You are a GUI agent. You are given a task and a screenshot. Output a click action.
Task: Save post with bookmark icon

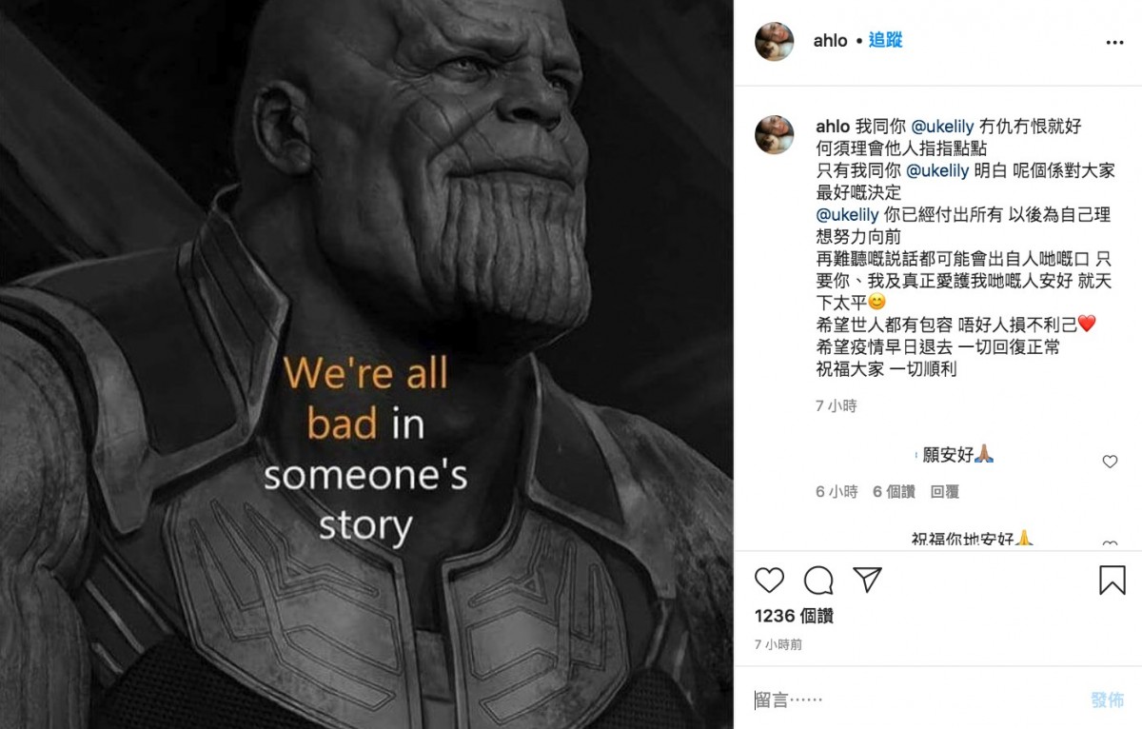[1112, 580]
